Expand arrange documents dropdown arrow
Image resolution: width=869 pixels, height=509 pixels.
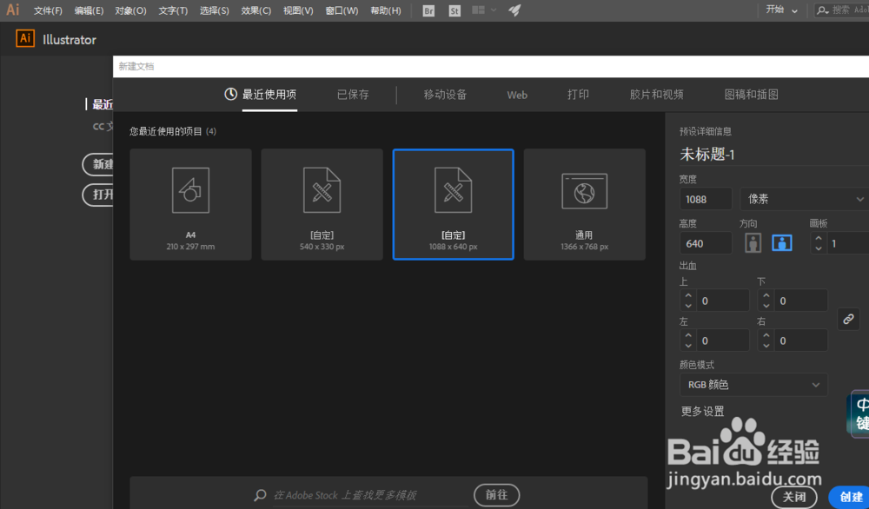[494, 10]
